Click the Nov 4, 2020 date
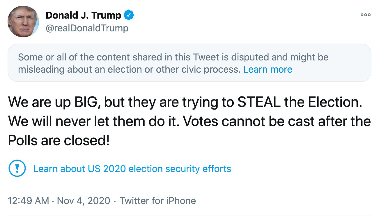 (x=84, y=200)
